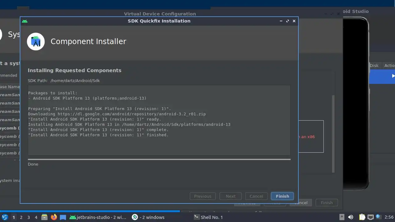
Task: Click the clock showing 2:56
Action: point(389,217)
